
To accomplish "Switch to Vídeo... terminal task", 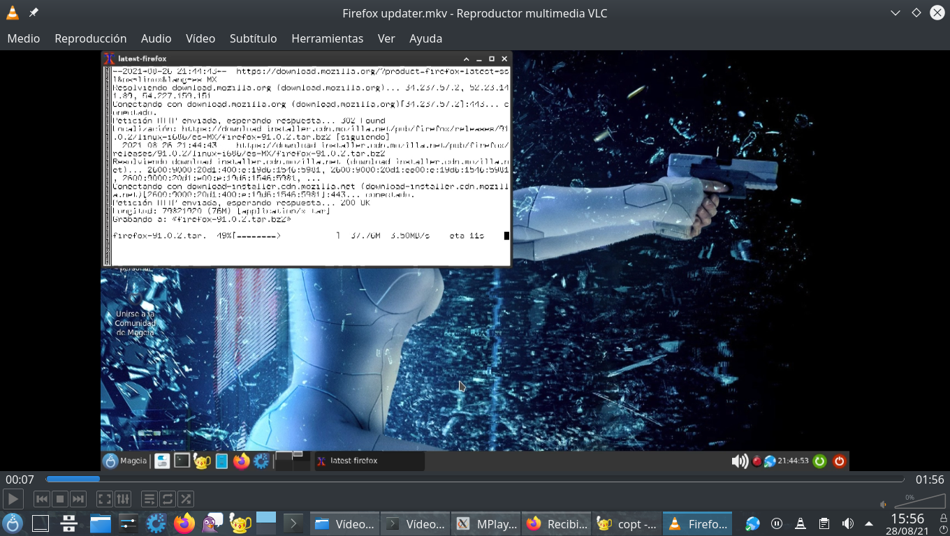I will click(x=416, y=523).
